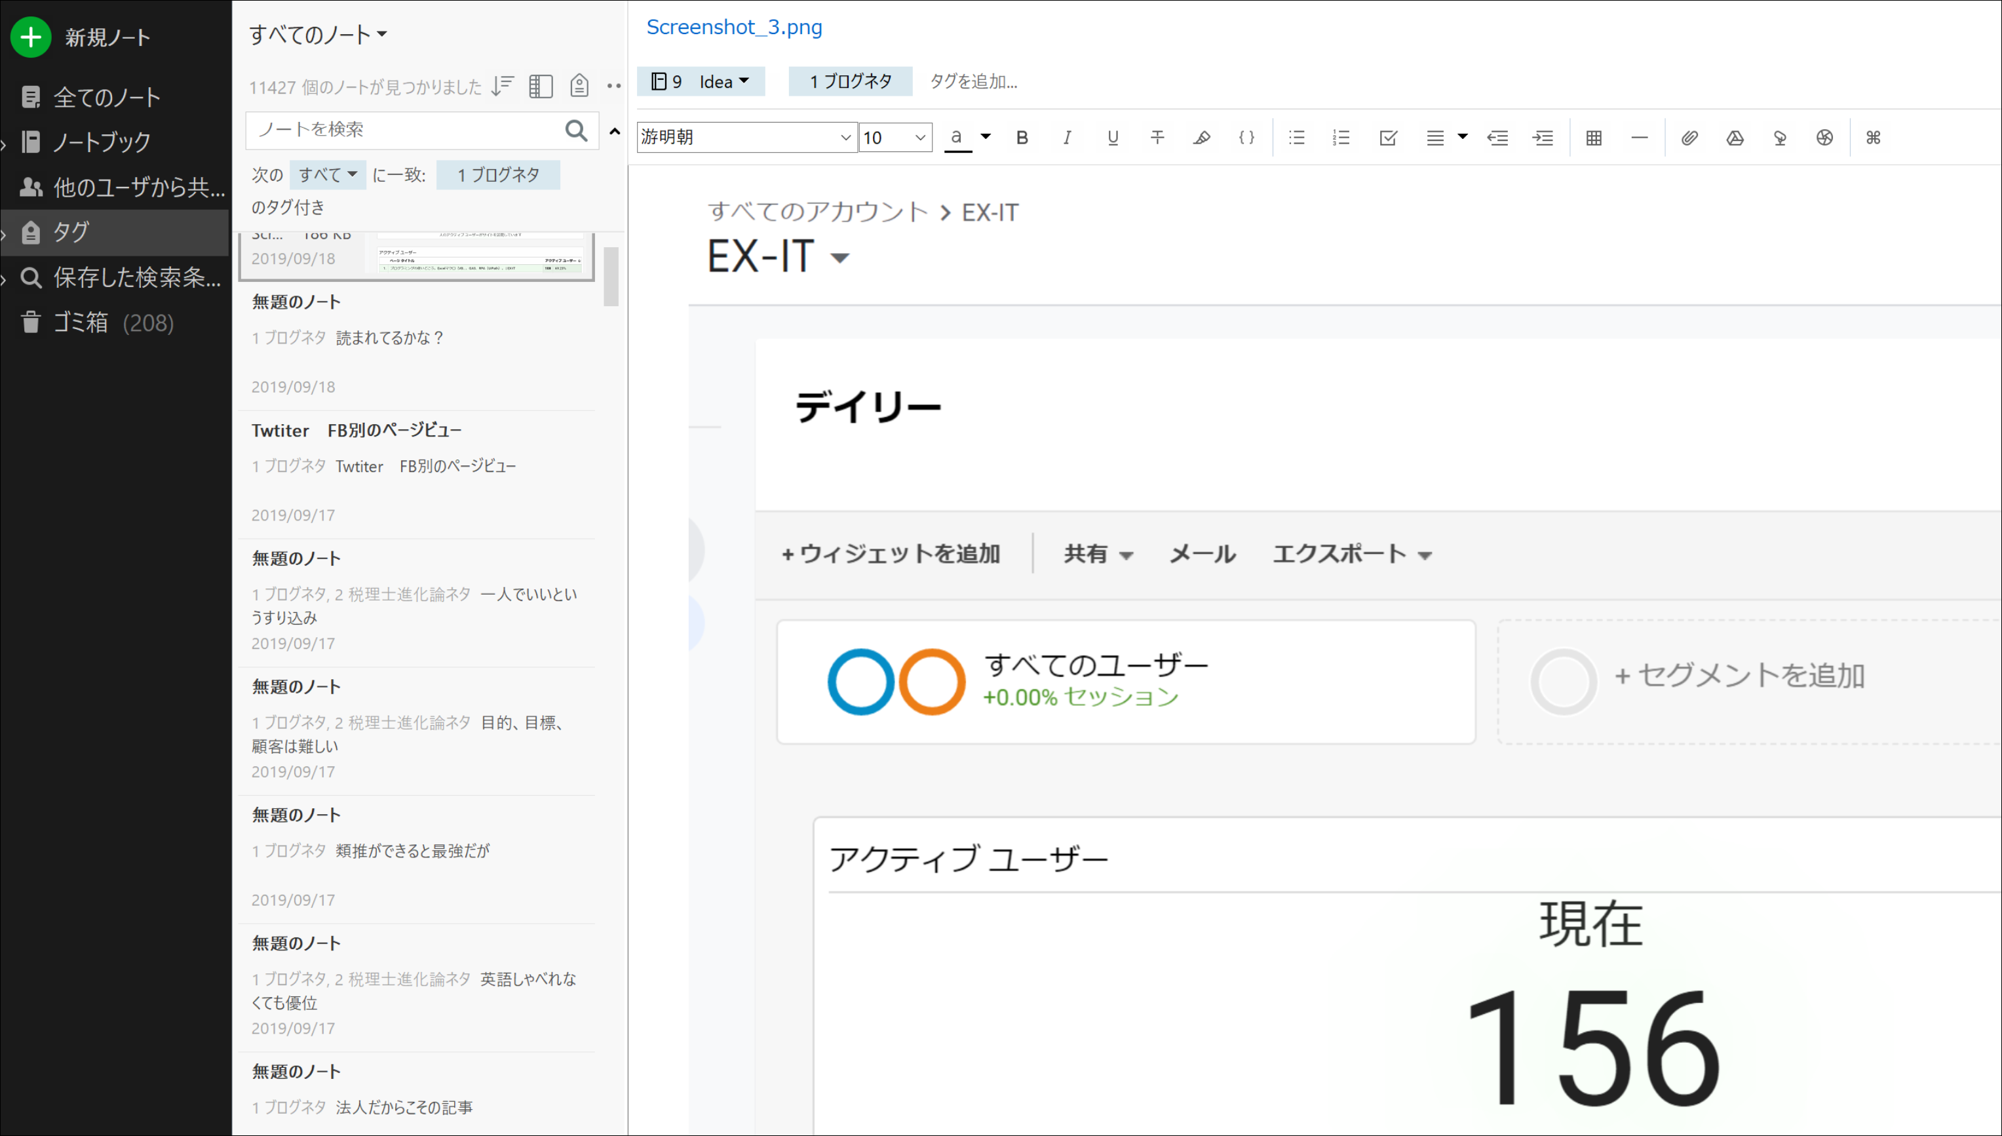Image resolution: width=2002 pixels, height=1136 pixels.
Task: Click the note list view layout icon
Action: [541, 86]
